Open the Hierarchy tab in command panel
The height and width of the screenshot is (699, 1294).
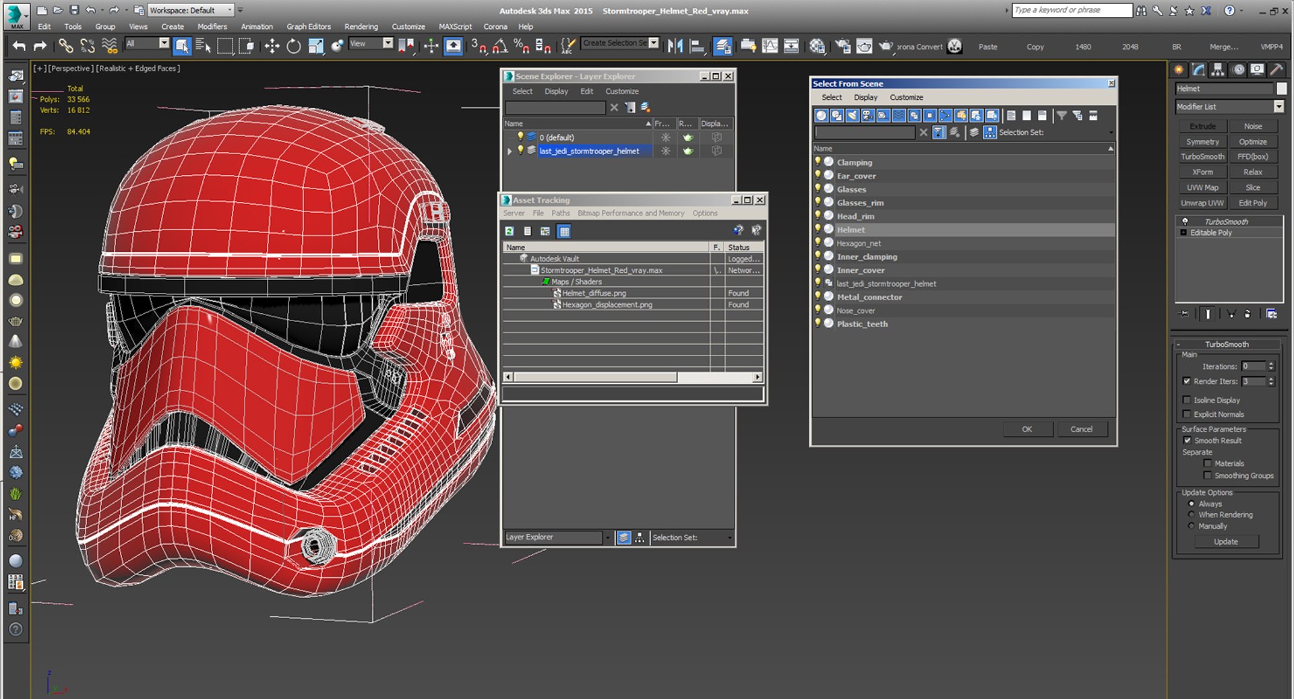tap(1217, 69)
